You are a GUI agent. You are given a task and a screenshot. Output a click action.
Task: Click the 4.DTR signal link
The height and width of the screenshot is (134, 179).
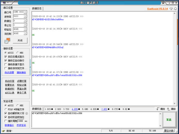click(x=75, y=109)
